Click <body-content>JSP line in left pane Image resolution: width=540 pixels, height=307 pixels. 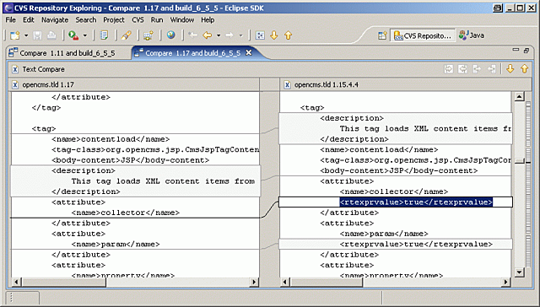tap(130, 160)
